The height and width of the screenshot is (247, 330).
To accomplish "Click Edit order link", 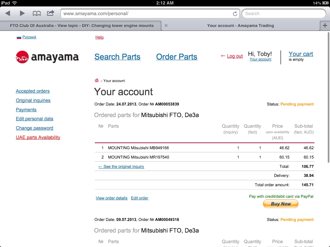I will pyautogui.click(x=140, y=198).
